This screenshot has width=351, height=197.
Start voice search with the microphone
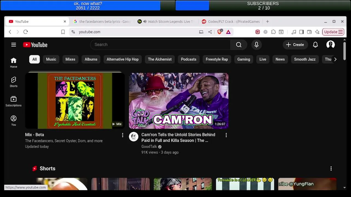tap(257, 45)
